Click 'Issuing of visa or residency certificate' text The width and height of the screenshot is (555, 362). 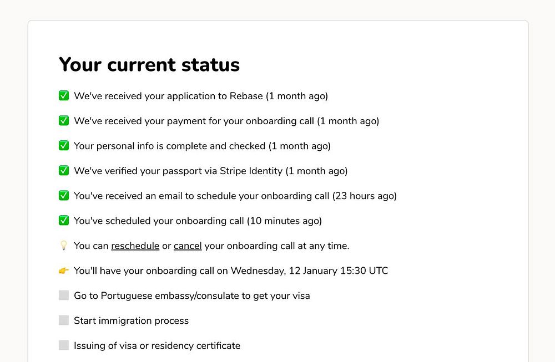[157, 345]
